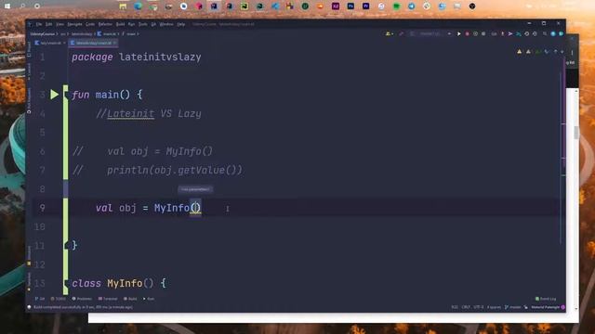Click main.kt in the breadcrumb bar
Screen dimensions: 595x334
click(109, 34)
